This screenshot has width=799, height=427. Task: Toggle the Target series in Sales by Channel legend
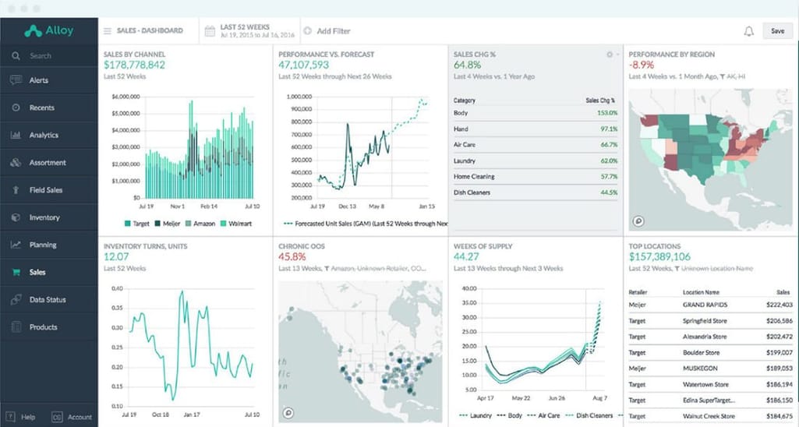point(137,224)
